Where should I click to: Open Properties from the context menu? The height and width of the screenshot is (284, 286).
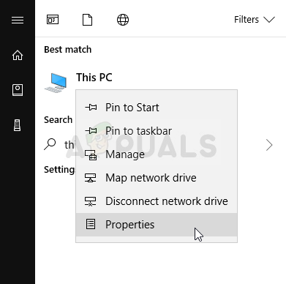[157, 225]
